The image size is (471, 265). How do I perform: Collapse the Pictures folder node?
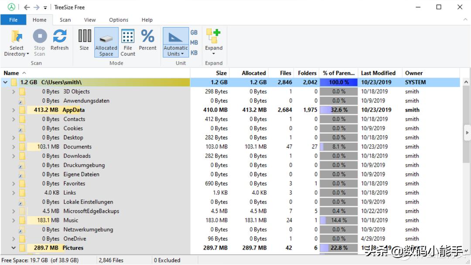tap(14, 248)
